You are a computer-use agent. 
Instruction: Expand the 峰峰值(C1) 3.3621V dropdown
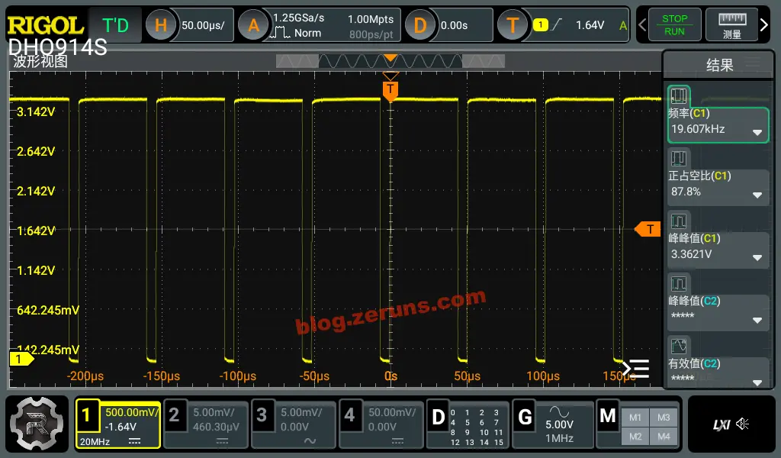coord(757,258)
